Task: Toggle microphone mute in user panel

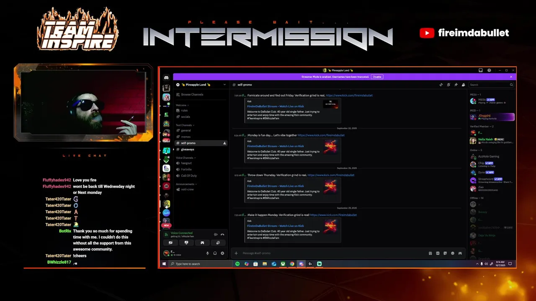Action: click(207, 253)
